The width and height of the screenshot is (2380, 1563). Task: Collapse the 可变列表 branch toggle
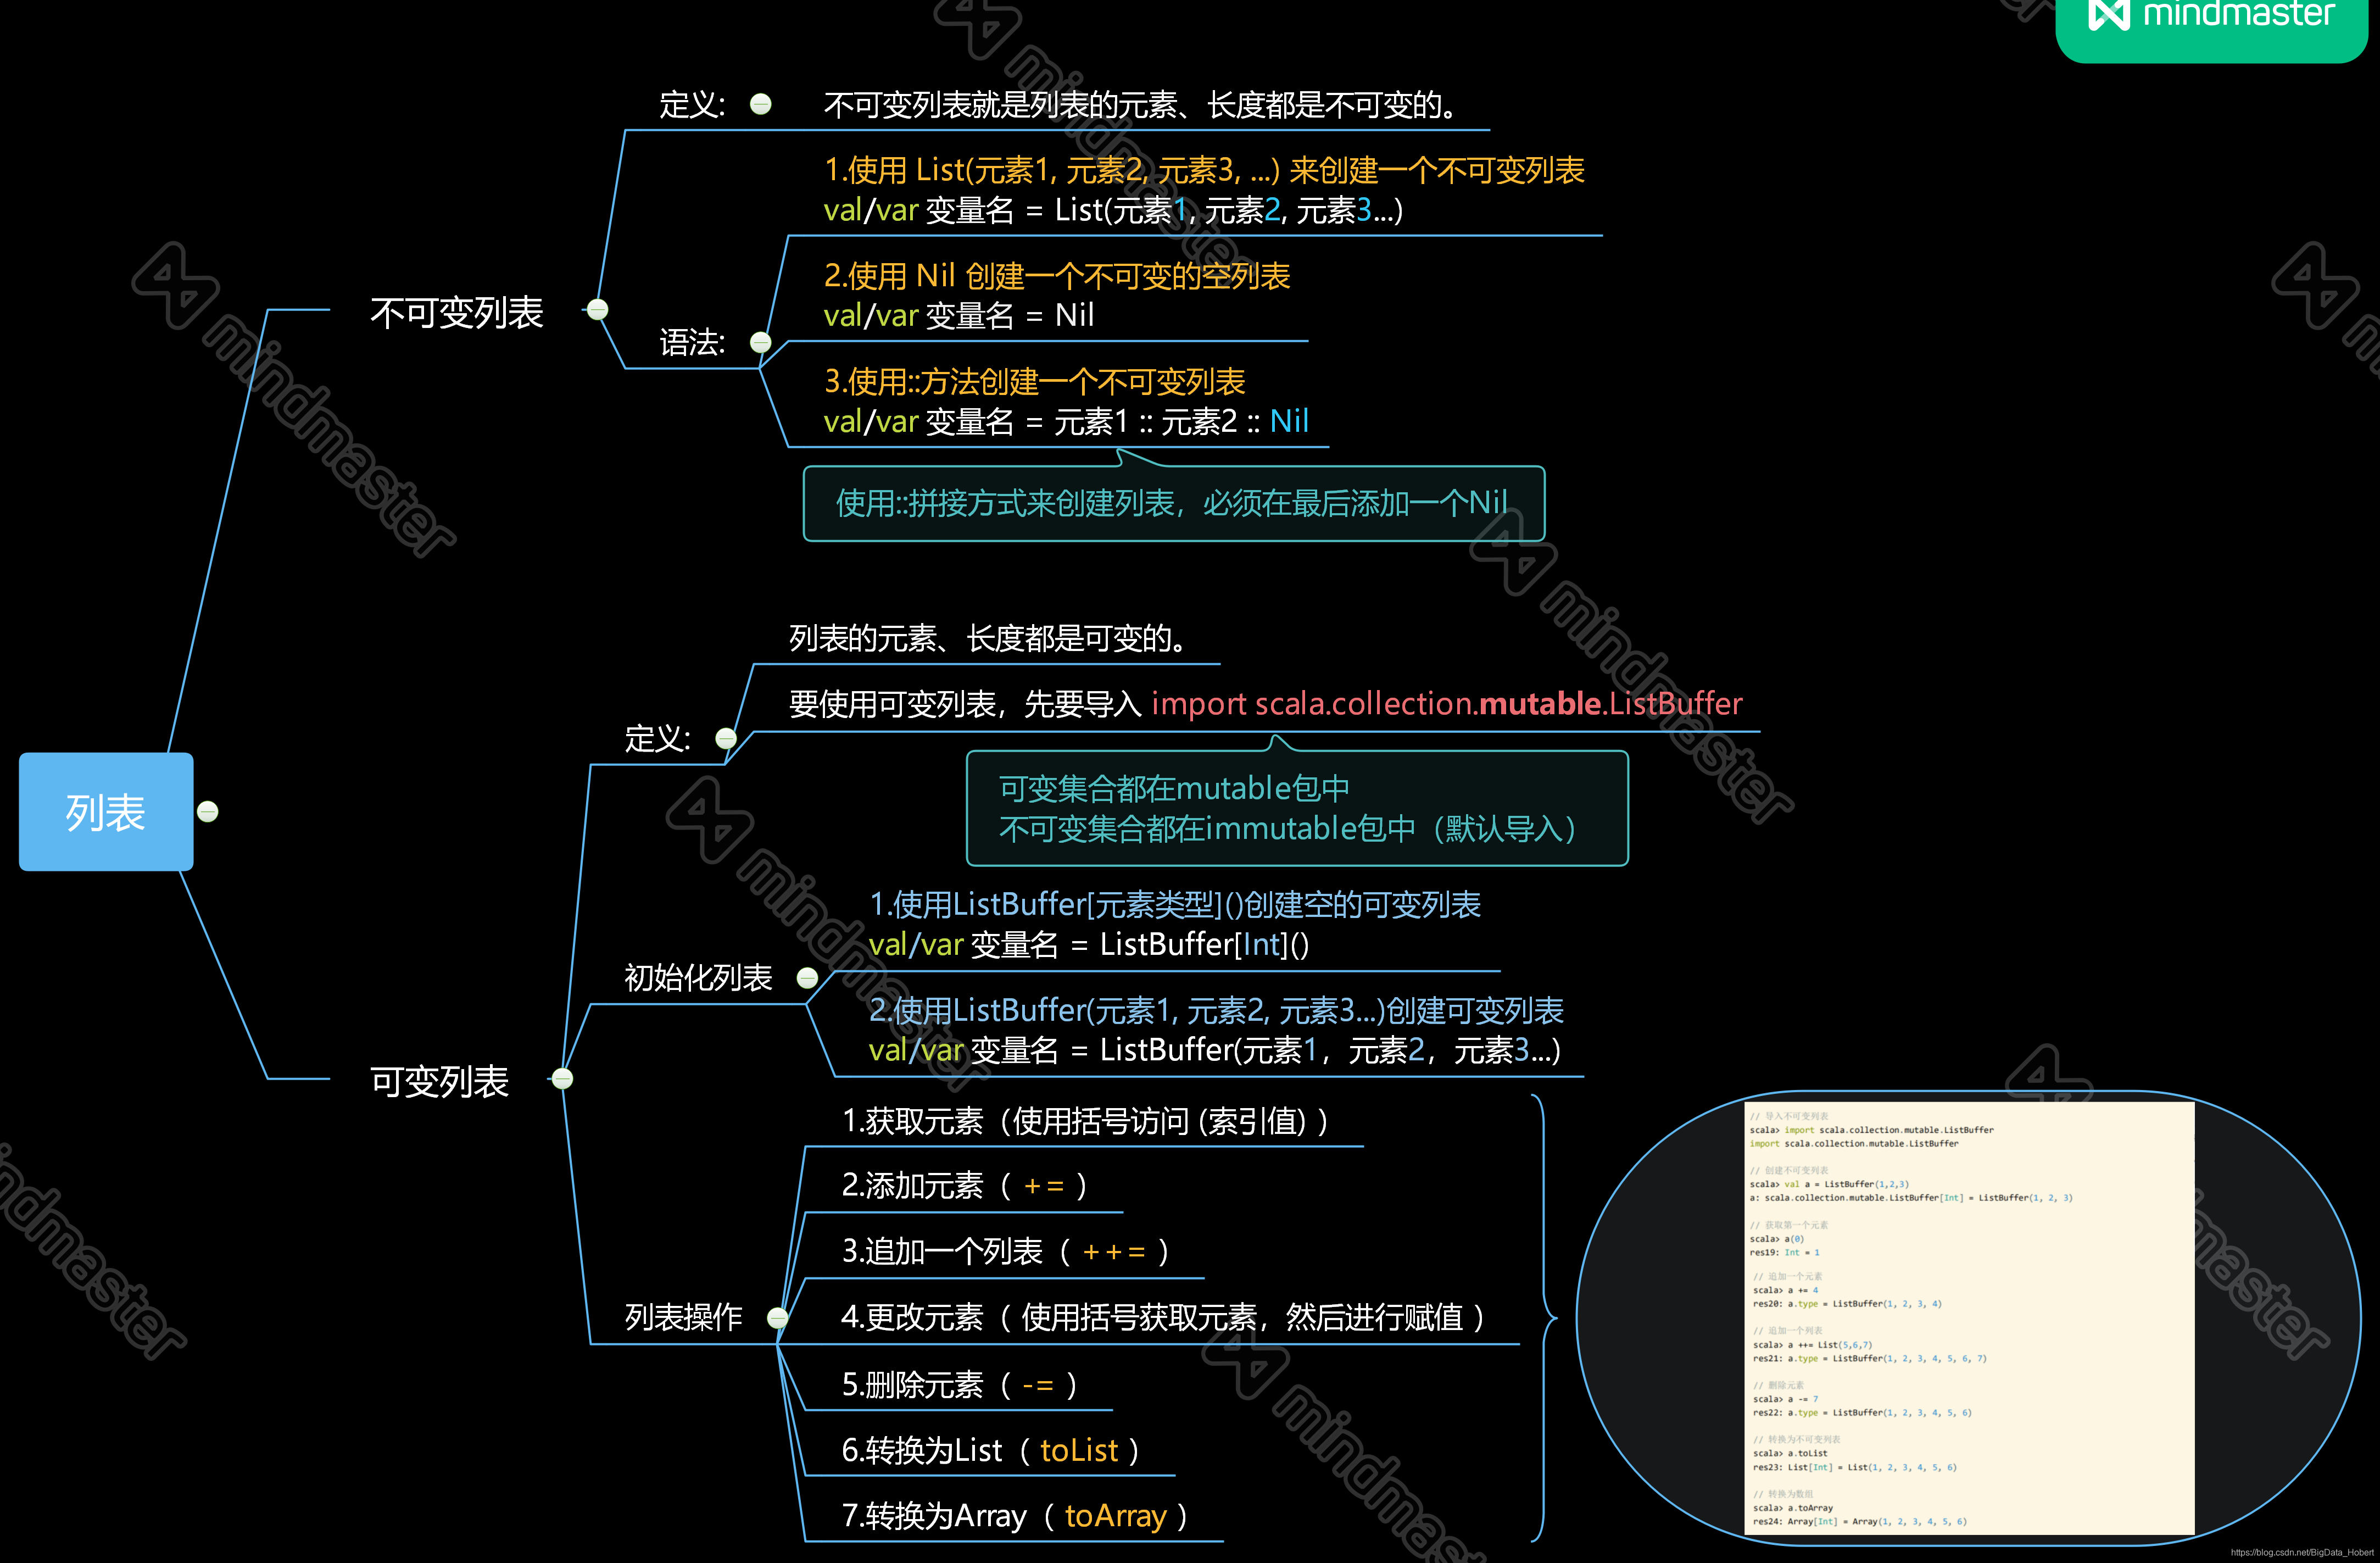click(563, 1078)
